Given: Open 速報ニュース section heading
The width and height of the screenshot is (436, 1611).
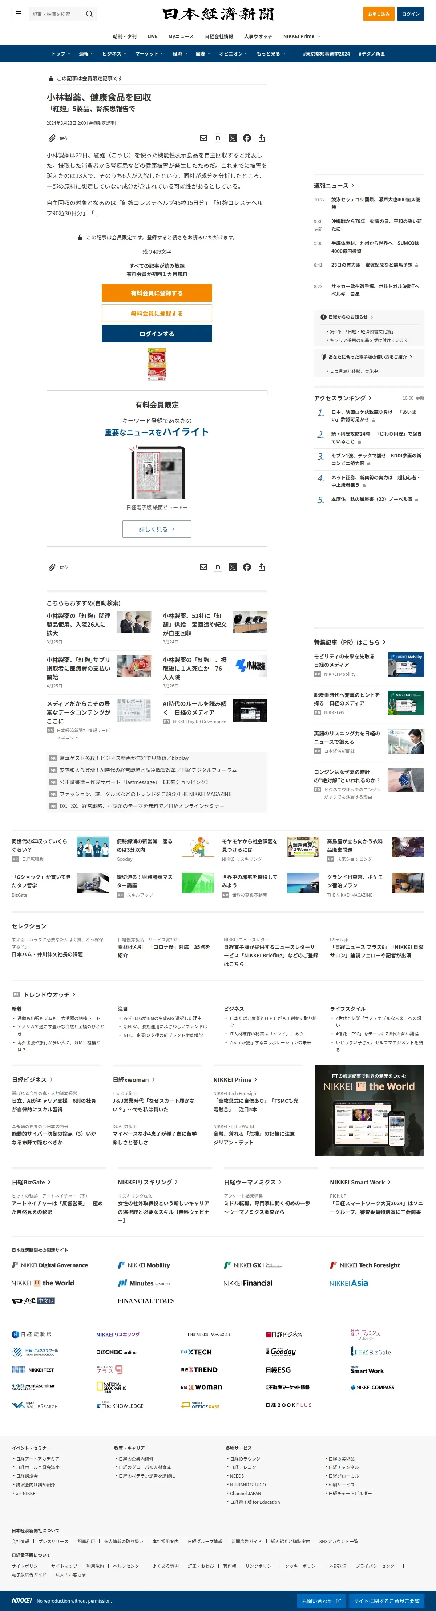Looking at the screenshot, I should pos(334,186).
